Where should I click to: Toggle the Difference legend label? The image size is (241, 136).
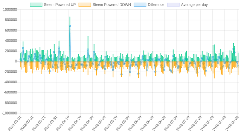point(156,5)
